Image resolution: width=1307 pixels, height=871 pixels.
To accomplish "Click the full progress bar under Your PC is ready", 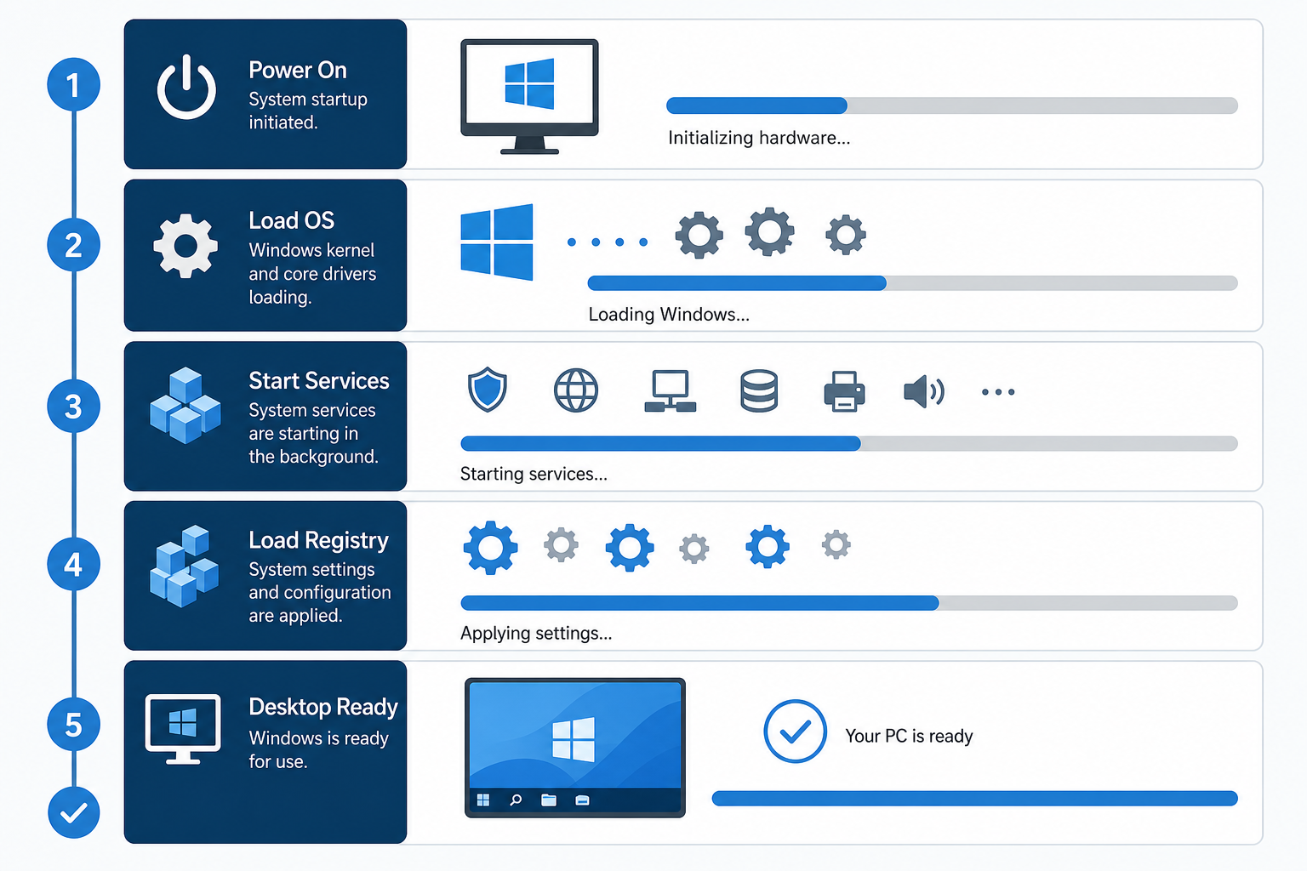I will [974, 798].
